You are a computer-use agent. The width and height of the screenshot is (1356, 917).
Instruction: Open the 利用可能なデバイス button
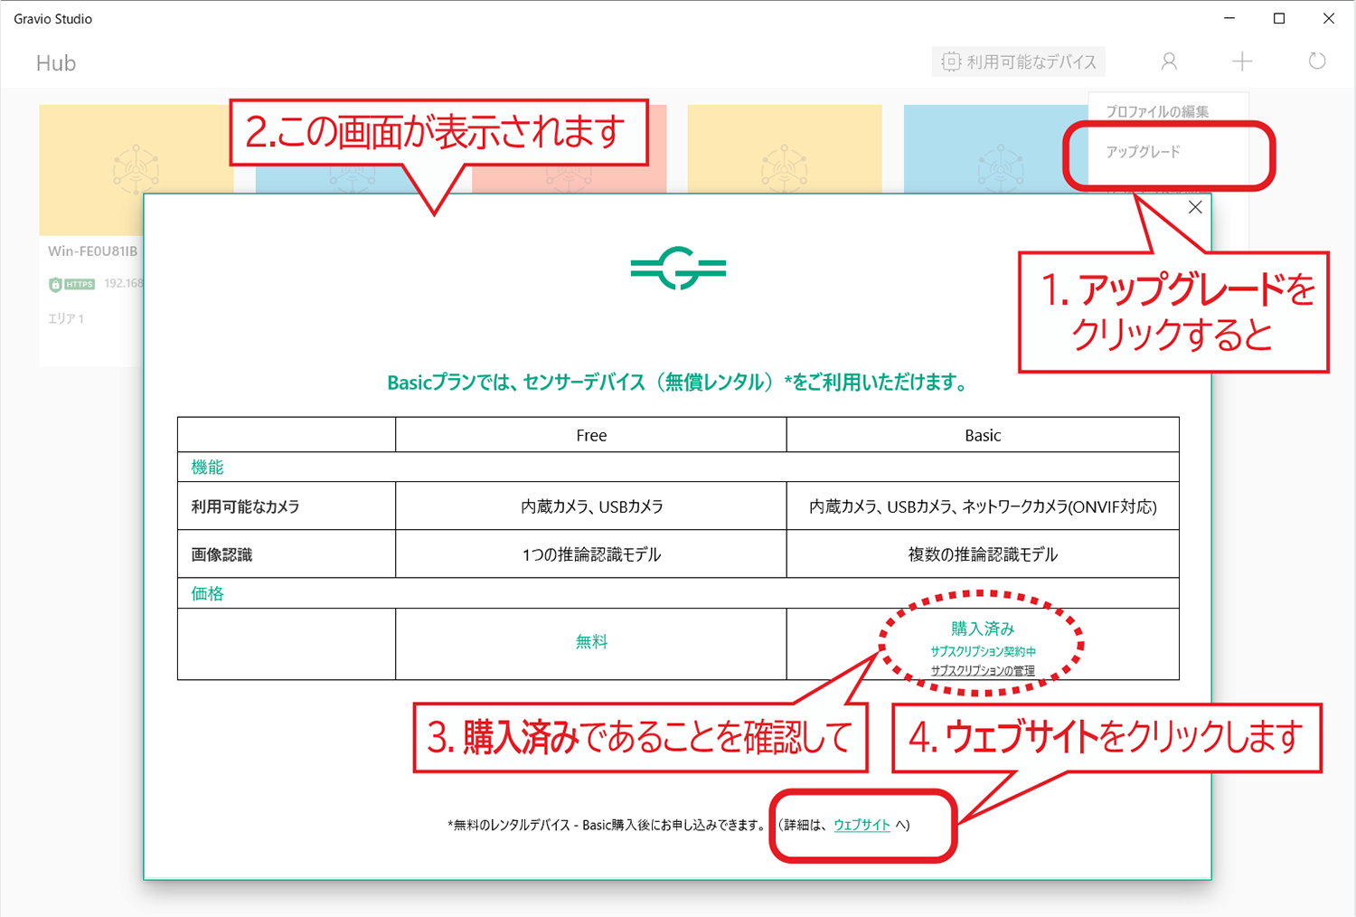1018,61
